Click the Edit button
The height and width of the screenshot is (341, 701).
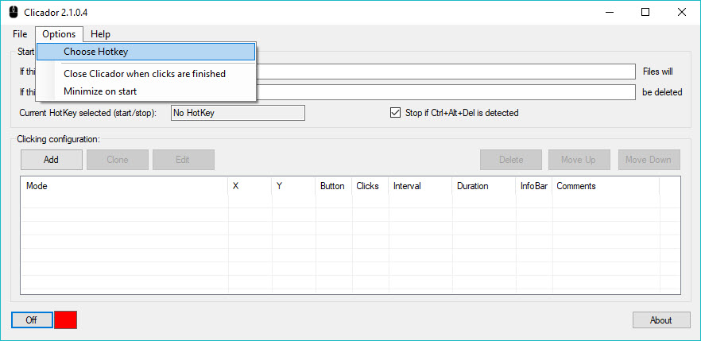184,160
